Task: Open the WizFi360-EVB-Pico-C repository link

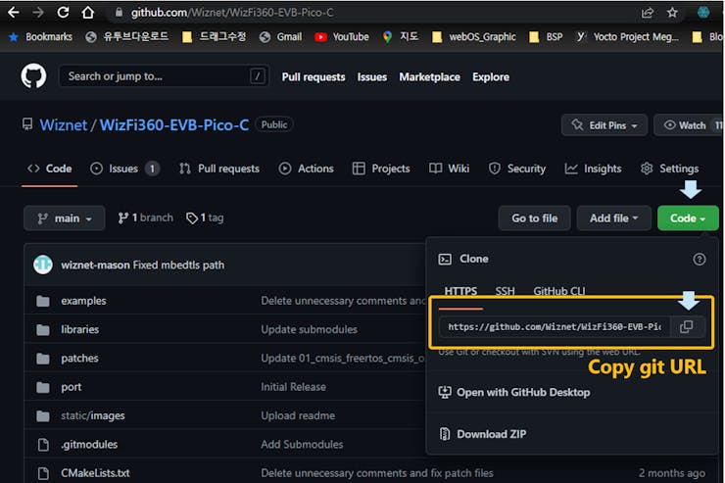Action: click(174, 124)
